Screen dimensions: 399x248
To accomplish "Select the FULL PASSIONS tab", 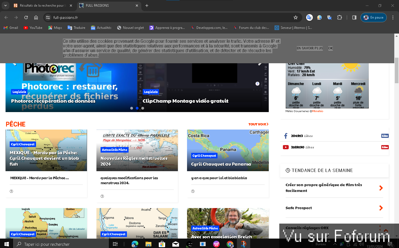I will pyautogui.click(x=109, y=6).
